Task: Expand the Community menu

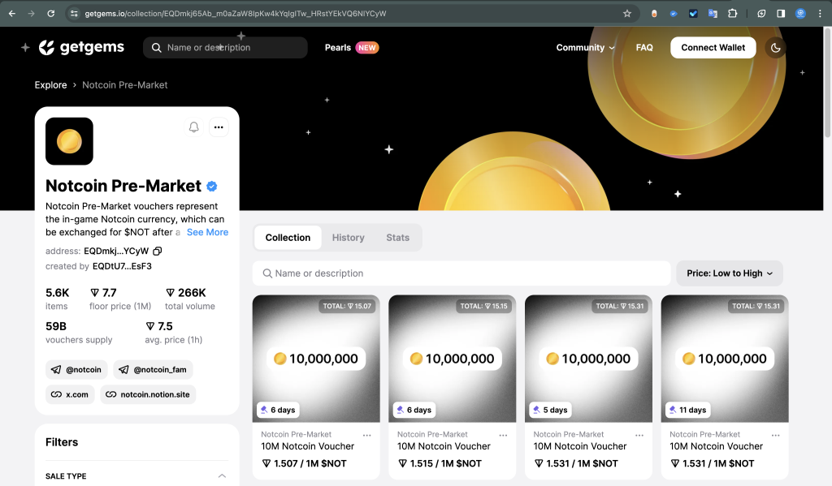Action: pyautogui.click(x=585, y=47)
